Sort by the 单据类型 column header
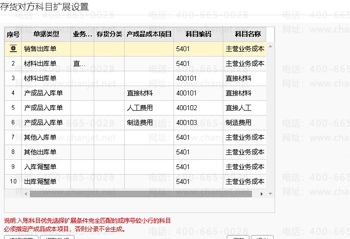 46,34
